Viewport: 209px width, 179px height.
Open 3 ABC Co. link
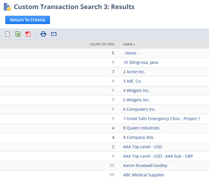[x=132, y=81]
